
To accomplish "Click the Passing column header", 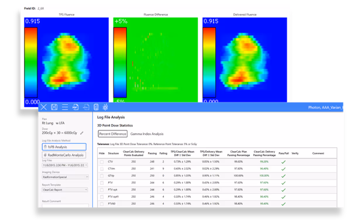I will [152, 153].
